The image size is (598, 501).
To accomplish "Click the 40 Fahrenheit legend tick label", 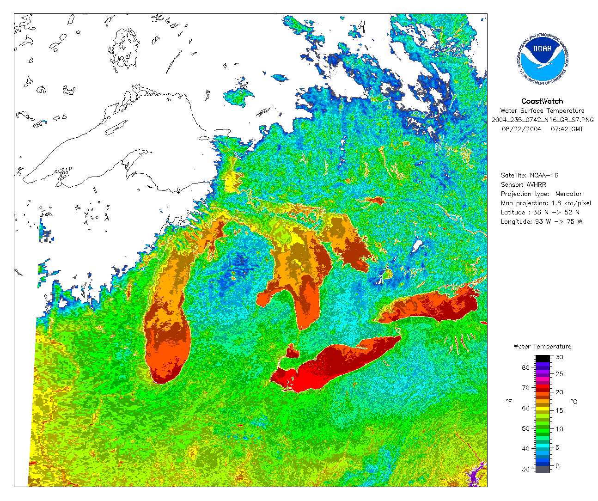I will [x=526, y=449].
